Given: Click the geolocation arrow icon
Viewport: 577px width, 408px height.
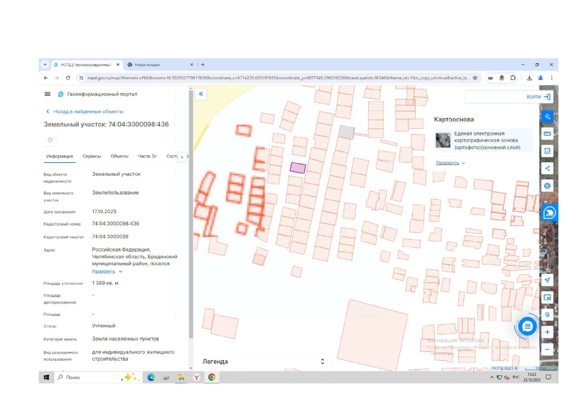Looking at the screenshot, I should tap(547, 280).
